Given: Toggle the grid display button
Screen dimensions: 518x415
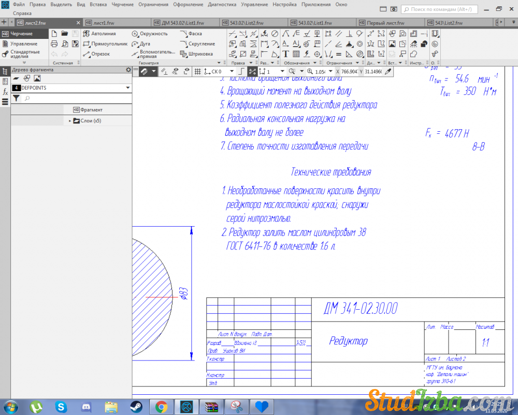Looking at the screenshot, I should pyautogui.click(x=197, y=72).
